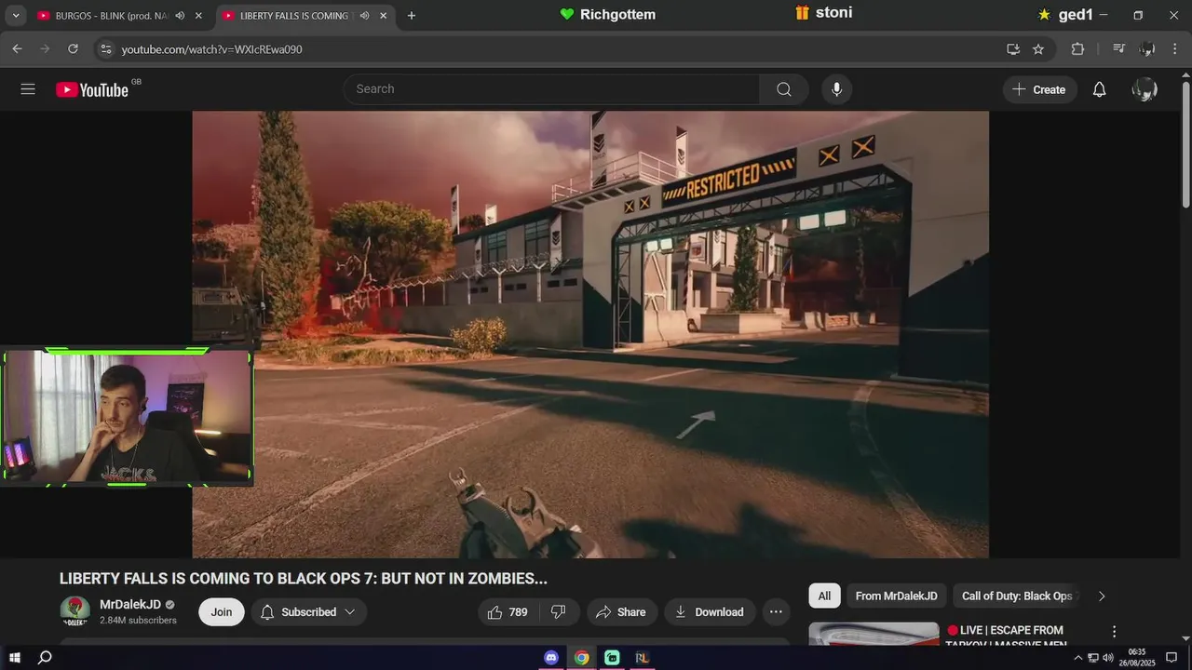Screen dimensions: 1192x670
Task: Click the Download button
Action: pos(710,612)
